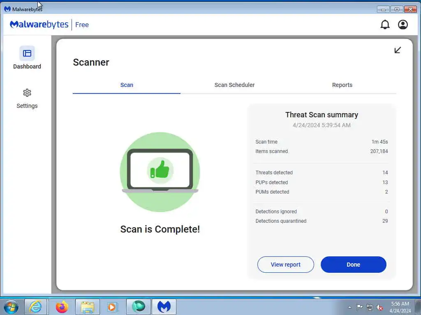Launch Firefox from taskbar
Screen dimensions: 421x315
click(x=62, y=307)
